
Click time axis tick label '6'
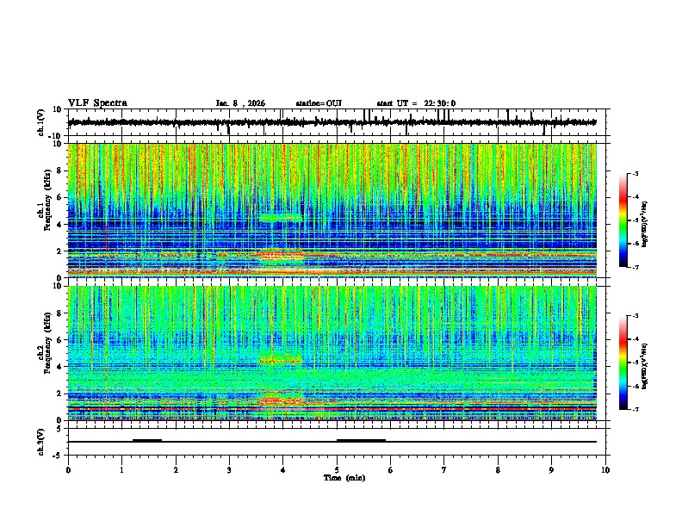coord(391,470)
